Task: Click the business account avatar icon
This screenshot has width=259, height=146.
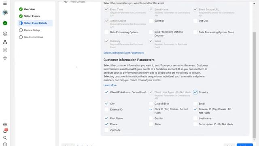Action: [x=5, y=13]
